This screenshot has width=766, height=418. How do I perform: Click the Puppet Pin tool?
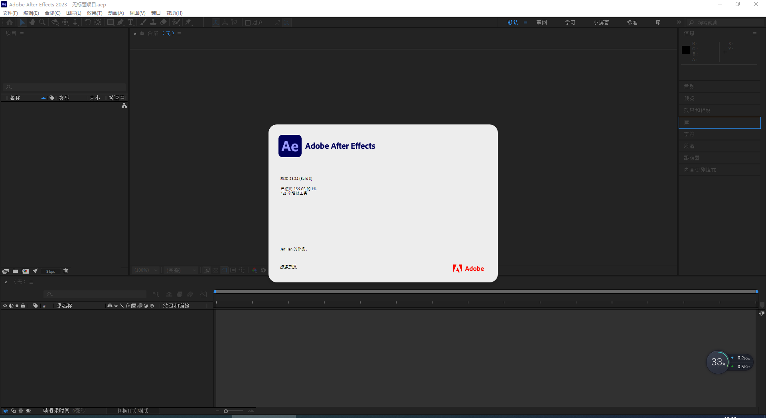[188, 22]
